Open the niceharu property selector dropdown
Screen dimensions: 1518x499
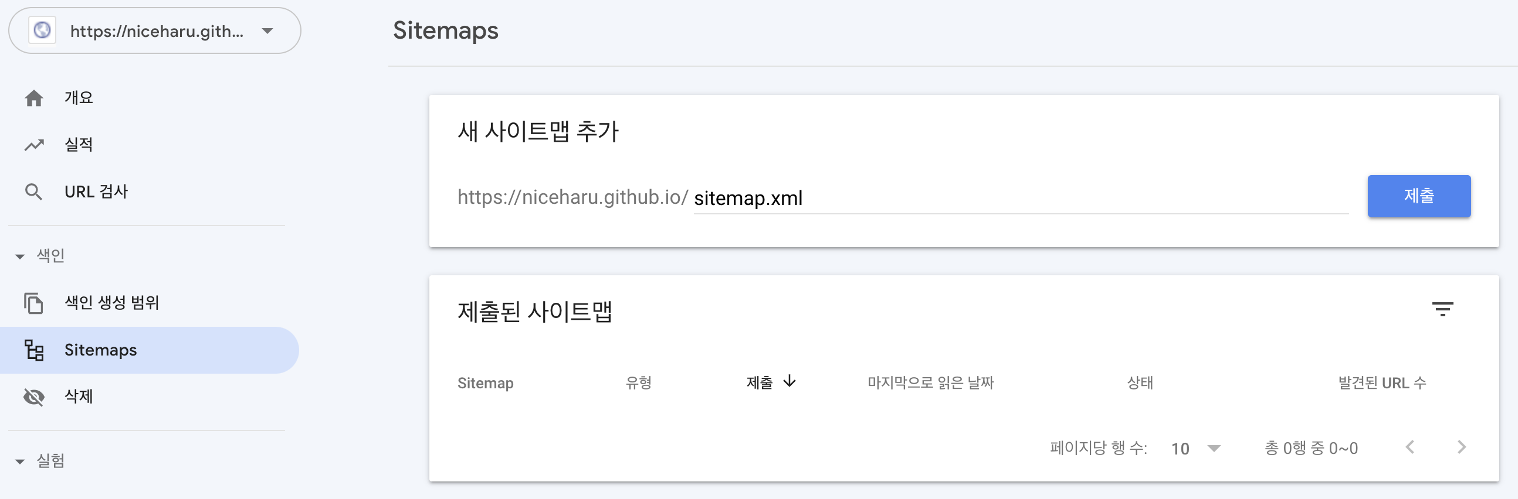[x=267, y=30]
